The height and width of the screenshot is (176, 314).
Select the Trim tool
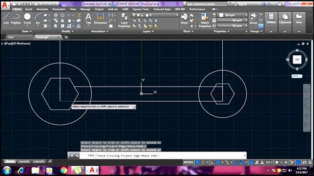69,15
